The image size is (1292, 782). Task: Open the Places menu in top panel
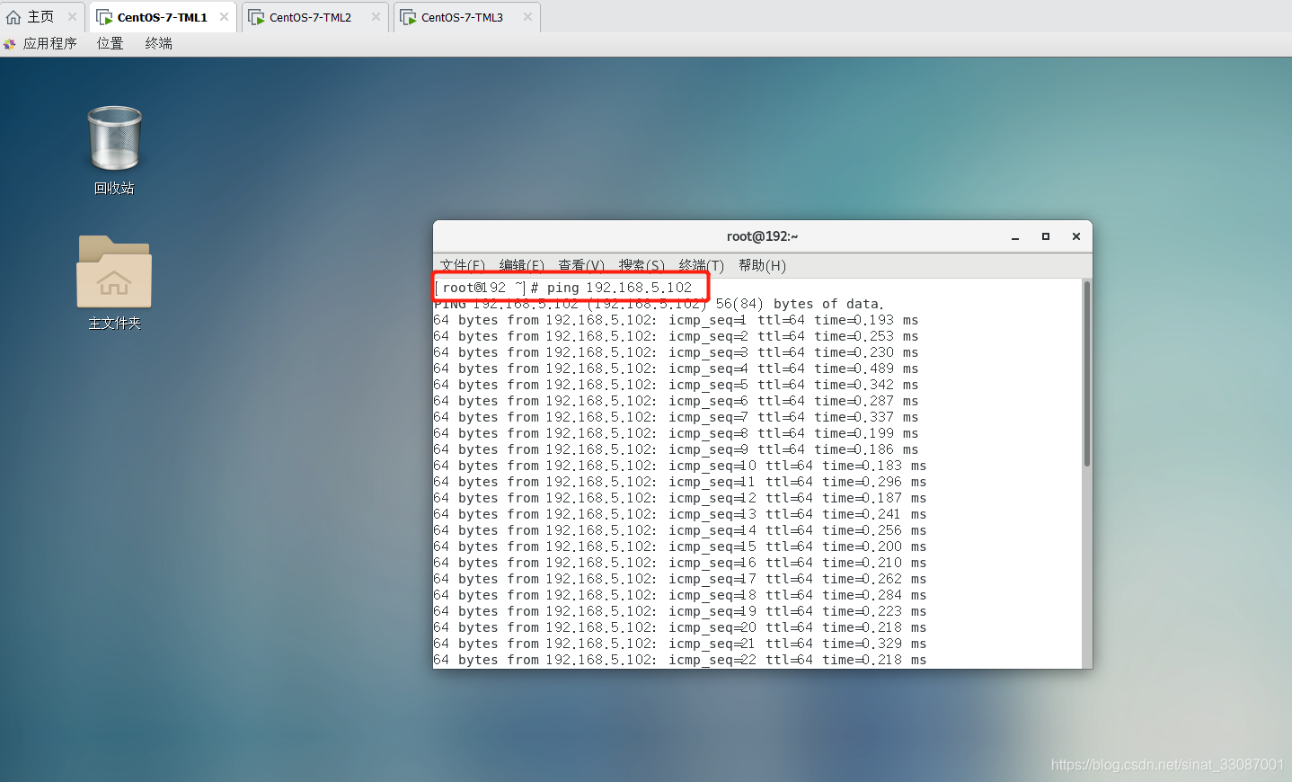click(110, 43)
